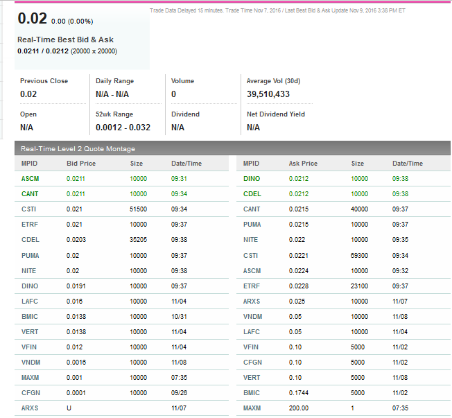
Task: Click the Previous Close label
Action: pyautogui.click(x=44, y=81)
